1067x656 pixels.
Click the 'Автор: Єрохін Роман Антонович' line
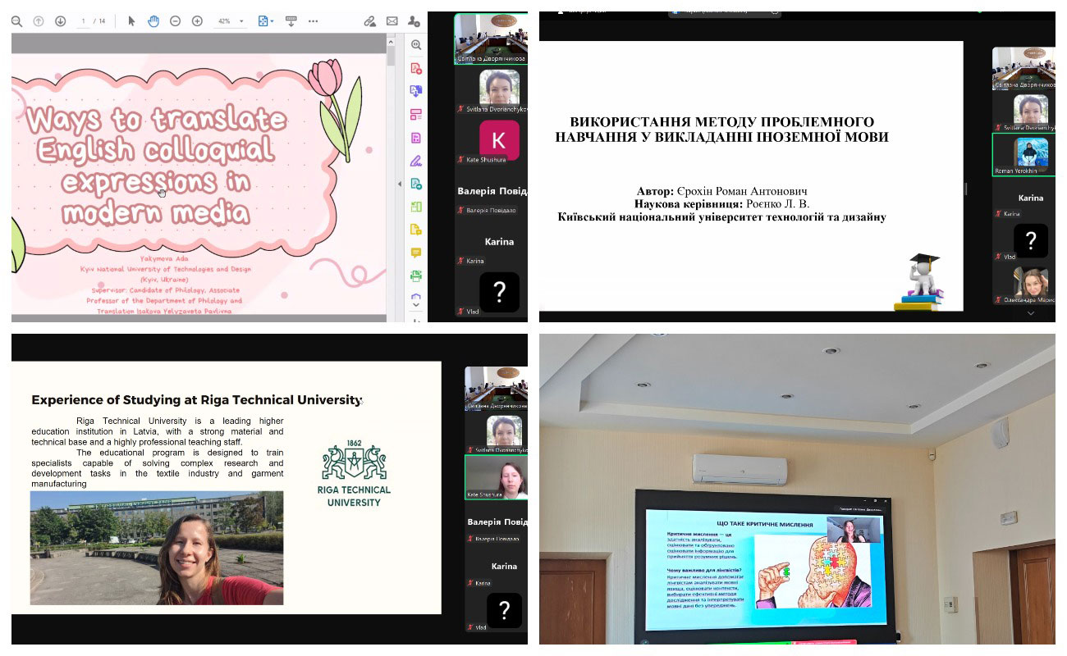click(x=722, y=191)
